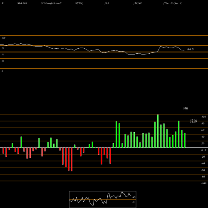The width and height of the screenshot is (208, 208).
Task: Click the RSI axis label 30
Action: tap(3, 61)
